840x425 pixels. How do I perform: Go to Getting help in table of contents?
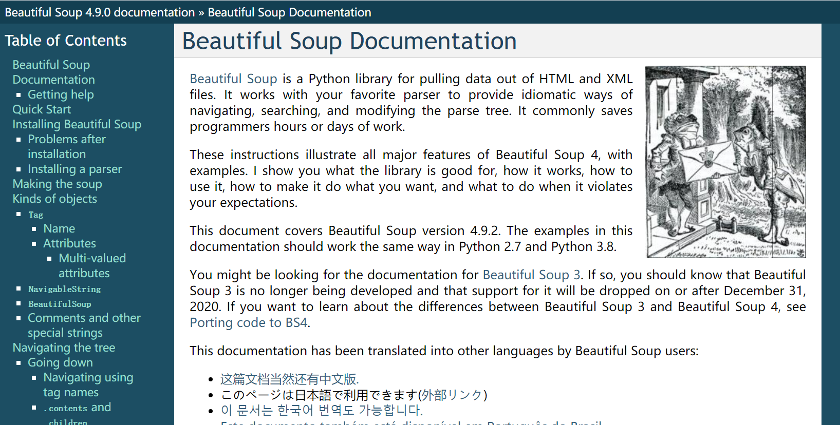click(61, 94)
